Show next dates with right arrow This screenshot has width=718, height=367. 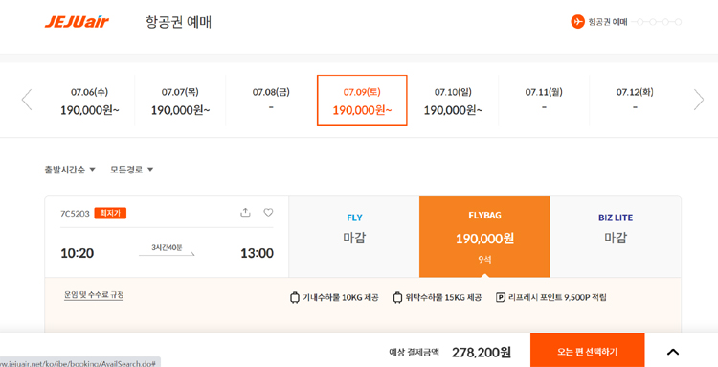698,100
